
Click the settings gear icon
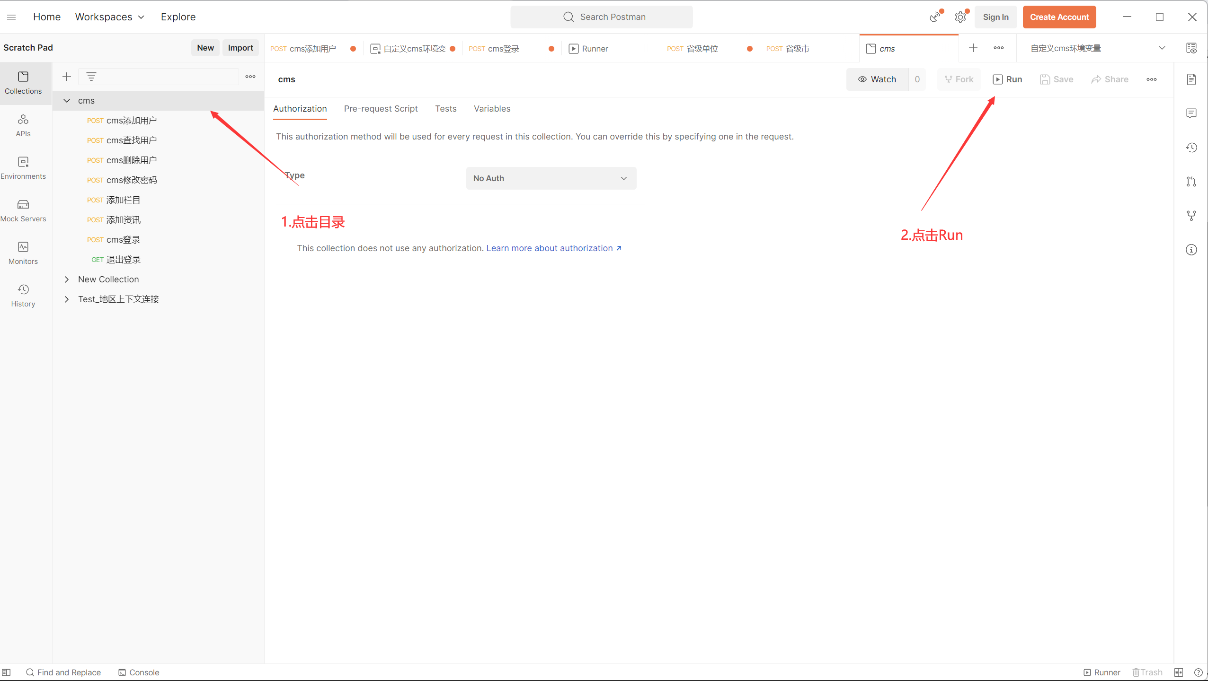click(x=960, y=17)
